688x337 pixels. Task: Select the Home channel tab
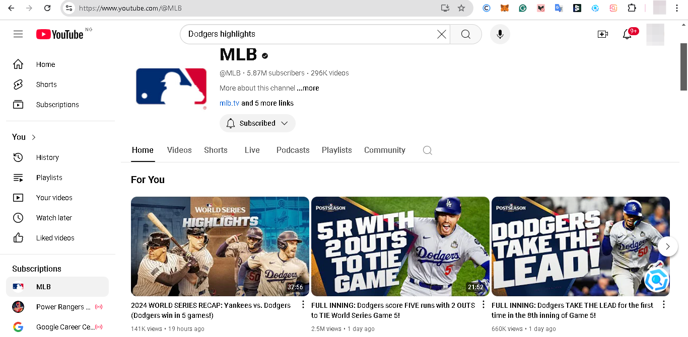point(143,150)
